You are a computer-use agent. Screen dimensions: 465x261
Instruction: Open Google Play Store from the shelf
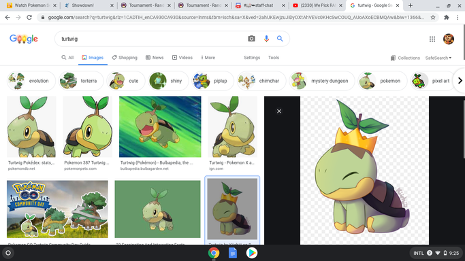click(252, 253)
